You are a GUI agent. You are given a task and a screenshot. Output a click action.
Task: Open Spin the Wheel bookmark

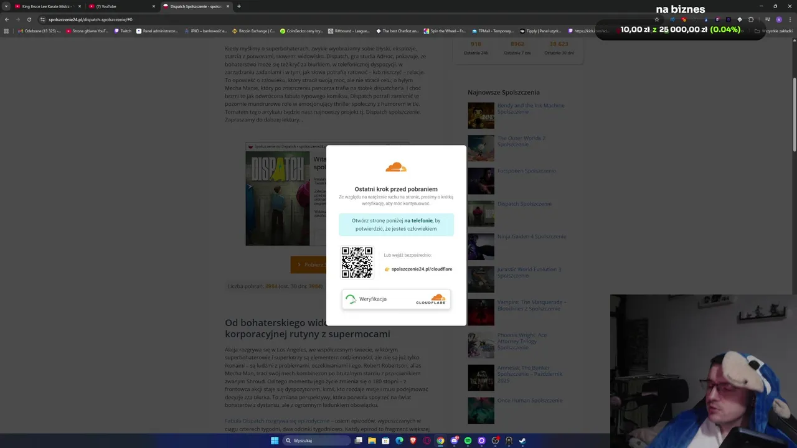click(x=445, y=30)
